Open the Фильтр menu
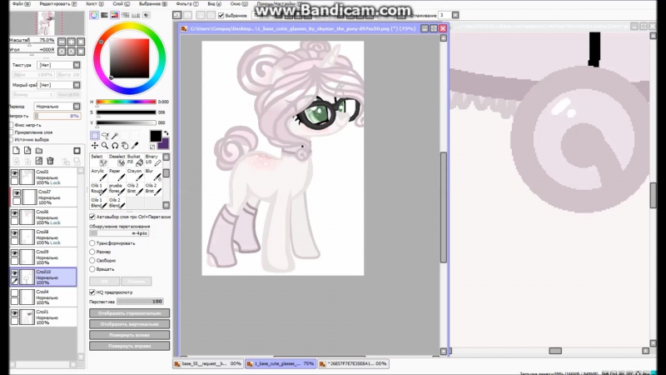Viewport: 666px width, 375px height. click(x=186, y=4)
